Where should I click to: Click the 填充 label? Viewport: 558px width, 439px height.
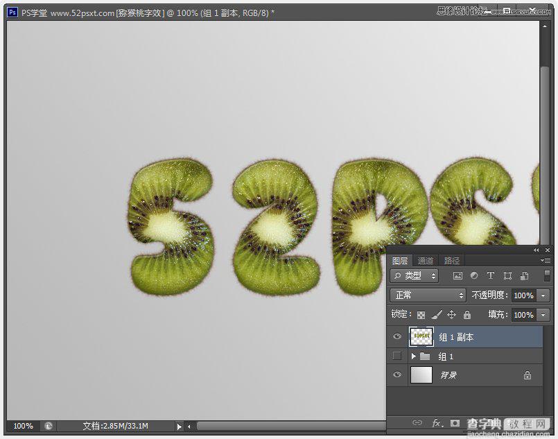(498, 314)
